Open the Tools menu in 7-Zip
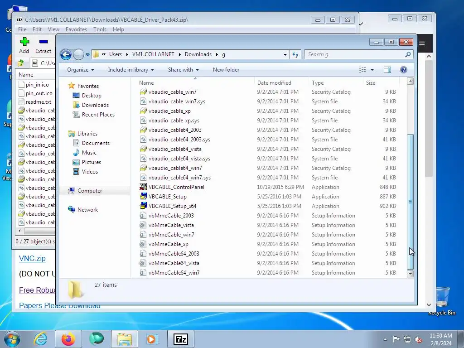 coord(100,29)
